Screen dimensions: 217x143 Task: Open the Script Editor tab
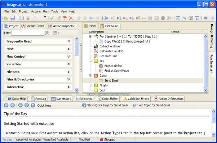tap(108, 99)
